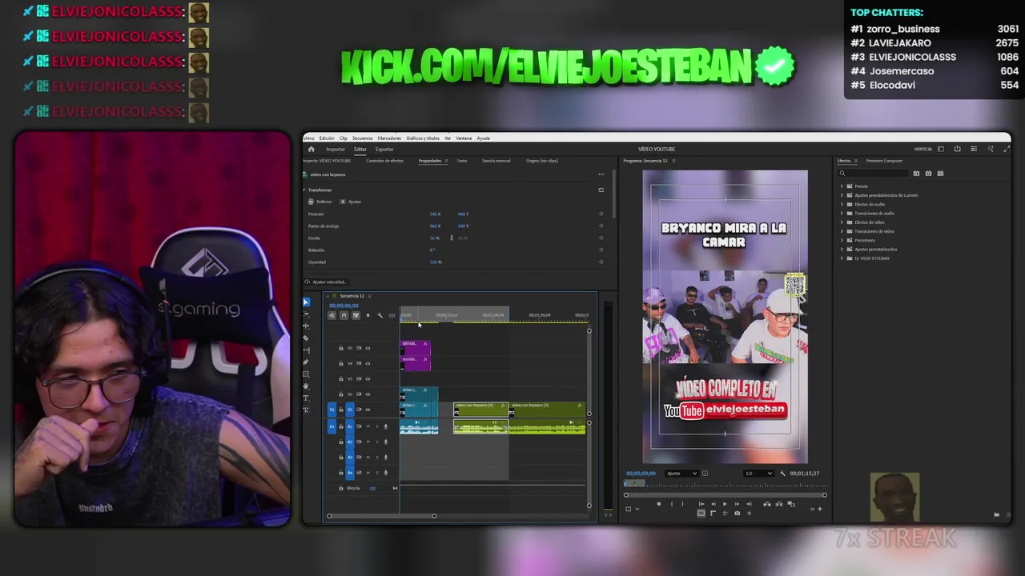Click Go to In point icon
Viewport: 1025px width, 576px height.
pos(701,504)
